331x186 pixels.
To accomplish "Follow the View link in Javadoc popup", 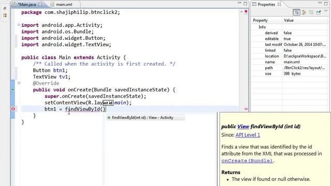I will (x=243, y=126).
